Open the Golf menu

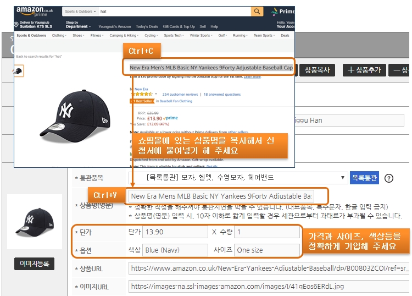point(222,36)
